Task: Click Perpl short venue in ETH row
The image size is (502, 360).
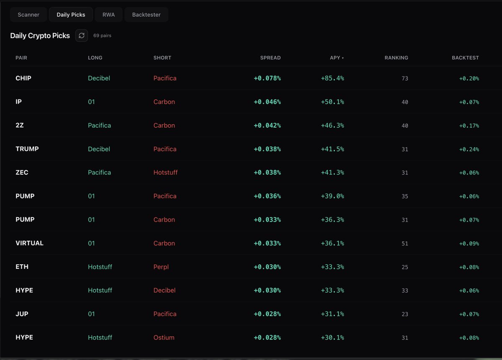Action: coord(161,267)
